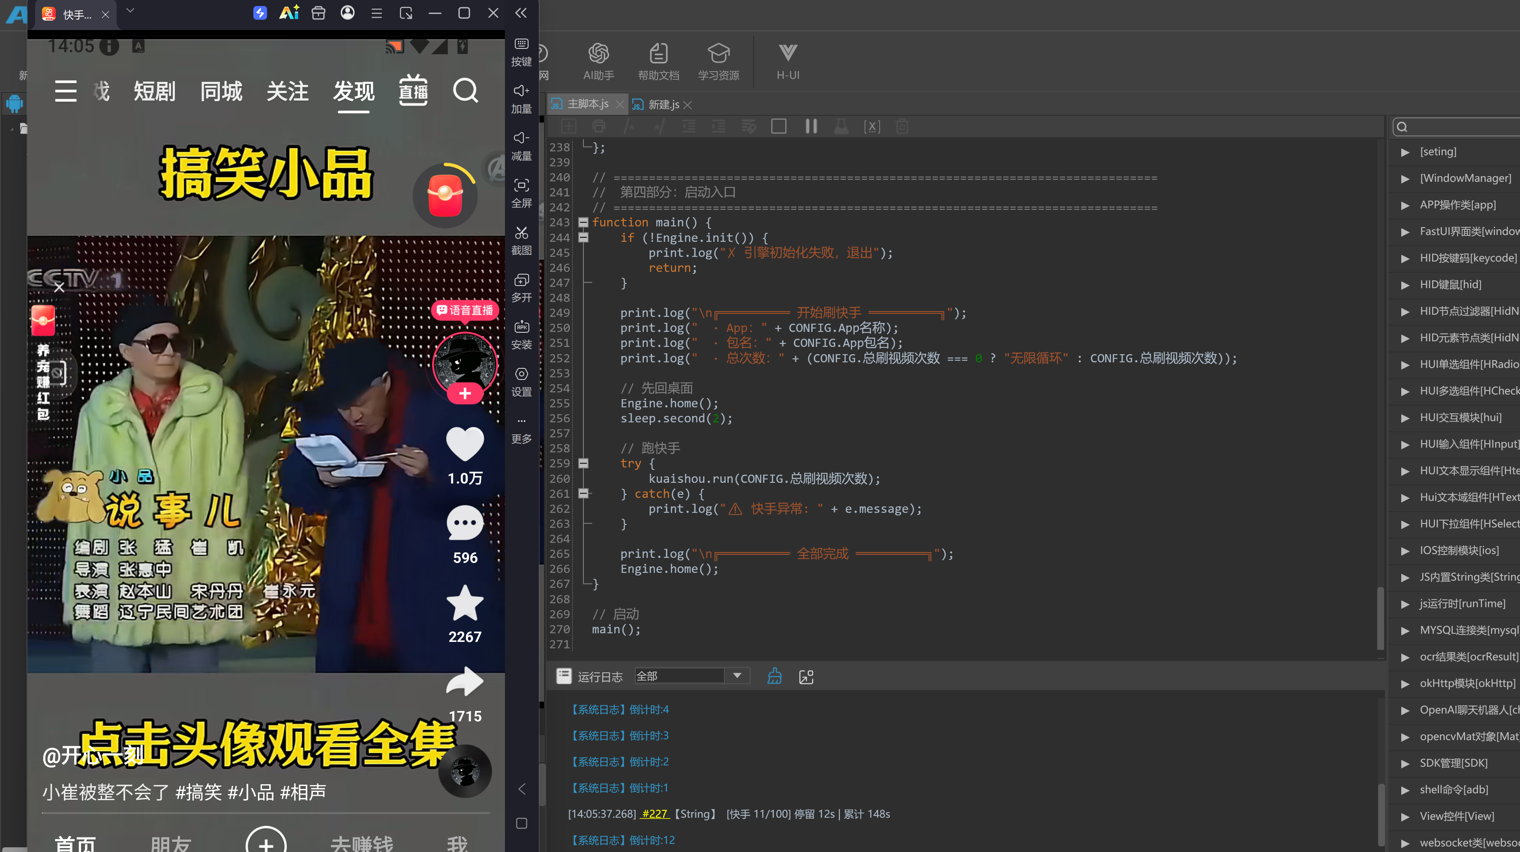The image size is (1520, 852).
Task: Click the code editor vertical scrollbar
Action: pyautogui.click(x=1381, y=618)
